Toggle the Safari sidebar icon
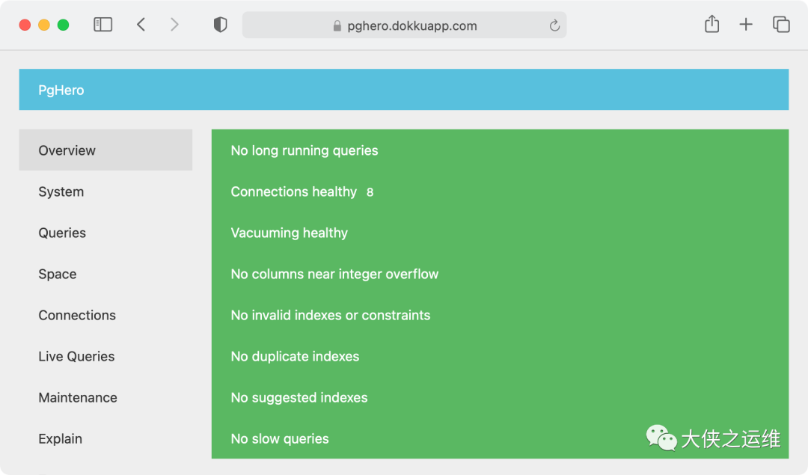 103,24
